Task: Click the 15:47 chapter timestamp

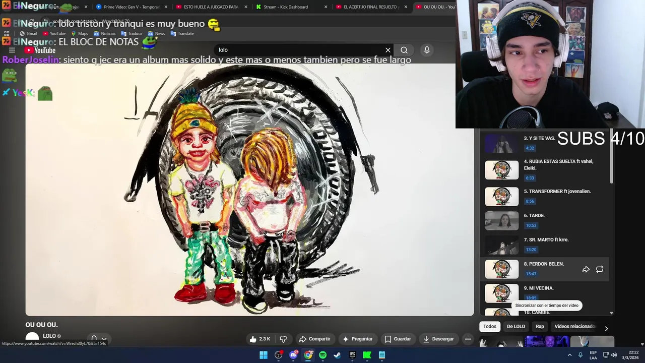Action: point(531,274)
